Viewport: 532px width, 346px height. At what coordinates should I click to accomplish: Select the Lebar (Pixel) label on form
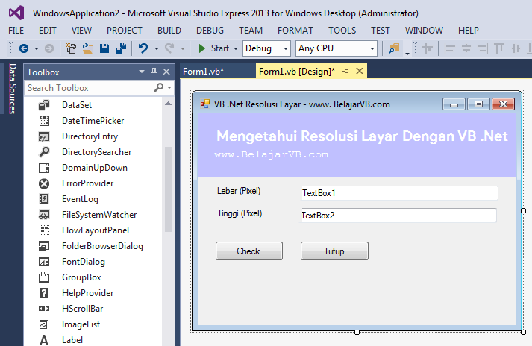239,191
